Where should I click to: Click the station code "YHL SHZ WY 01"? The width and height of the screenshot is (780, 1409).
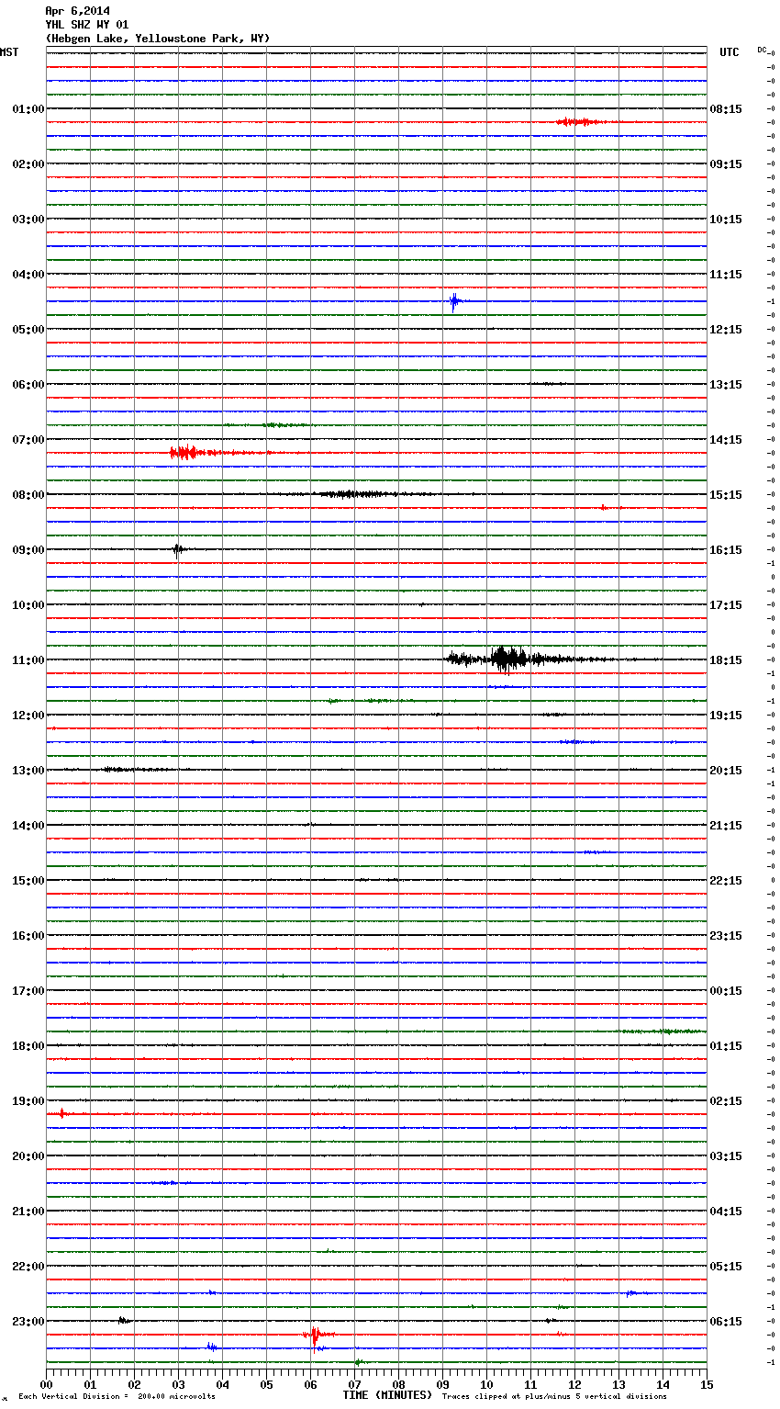pos(87,25)
